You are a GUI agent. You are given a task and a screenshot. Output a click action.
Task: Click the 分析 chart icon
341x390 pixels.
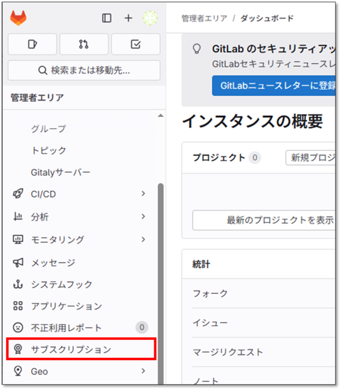tap(18, 216)
